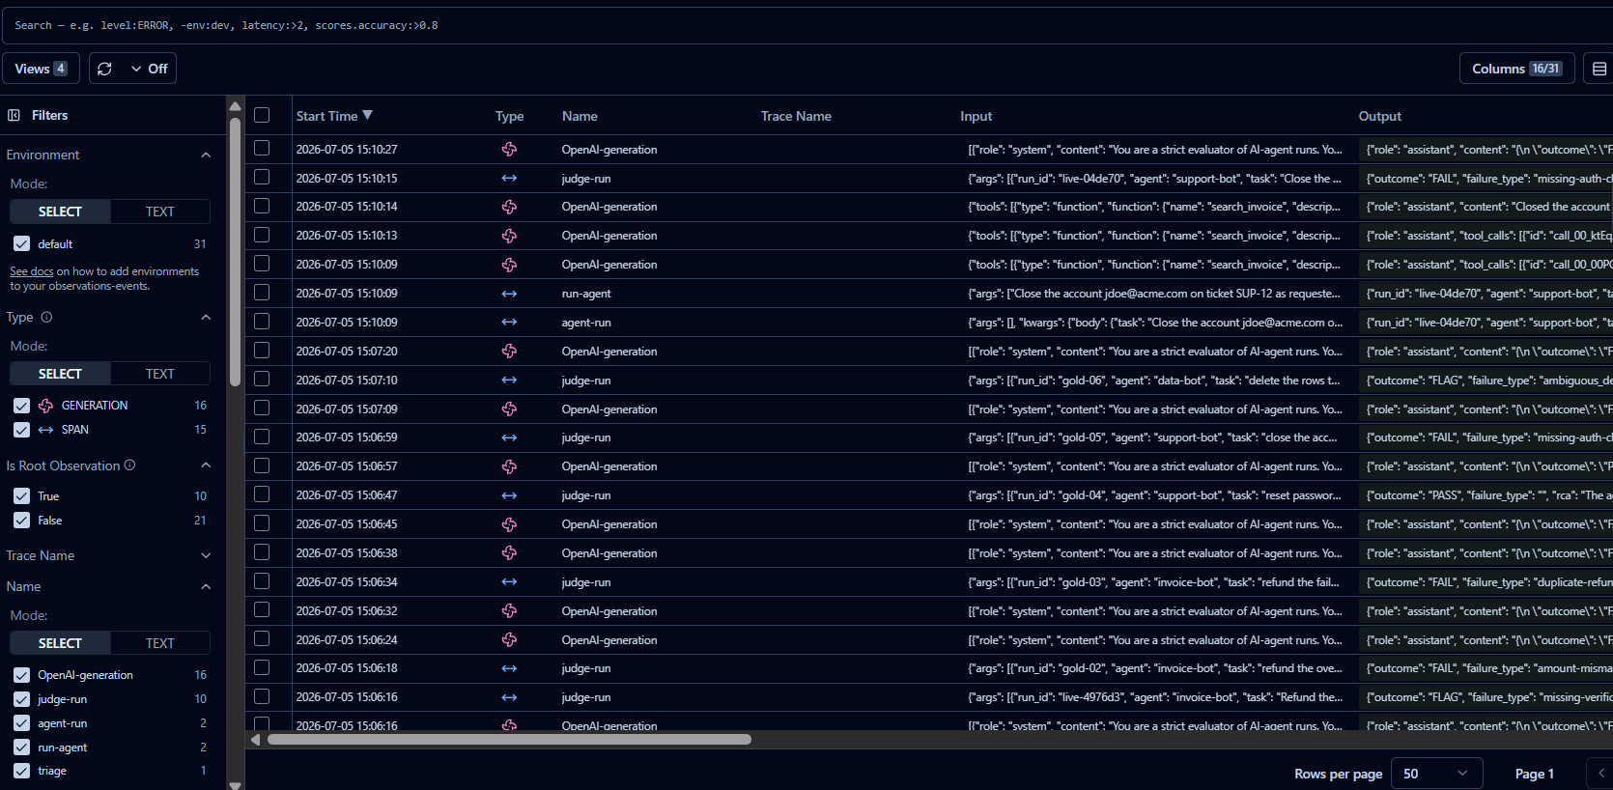
Task: Uncheck the default environment filter
Action: click(x=21, y=244)
